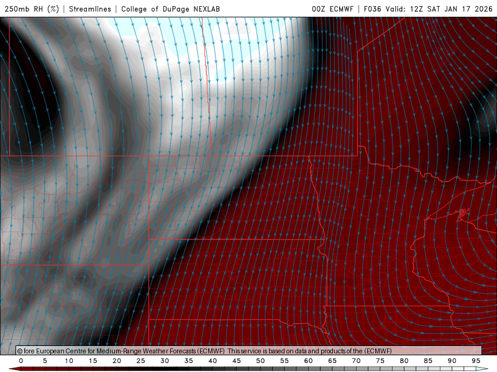
Task: Click the "5" label on the color scale
Action: (45, 361)
